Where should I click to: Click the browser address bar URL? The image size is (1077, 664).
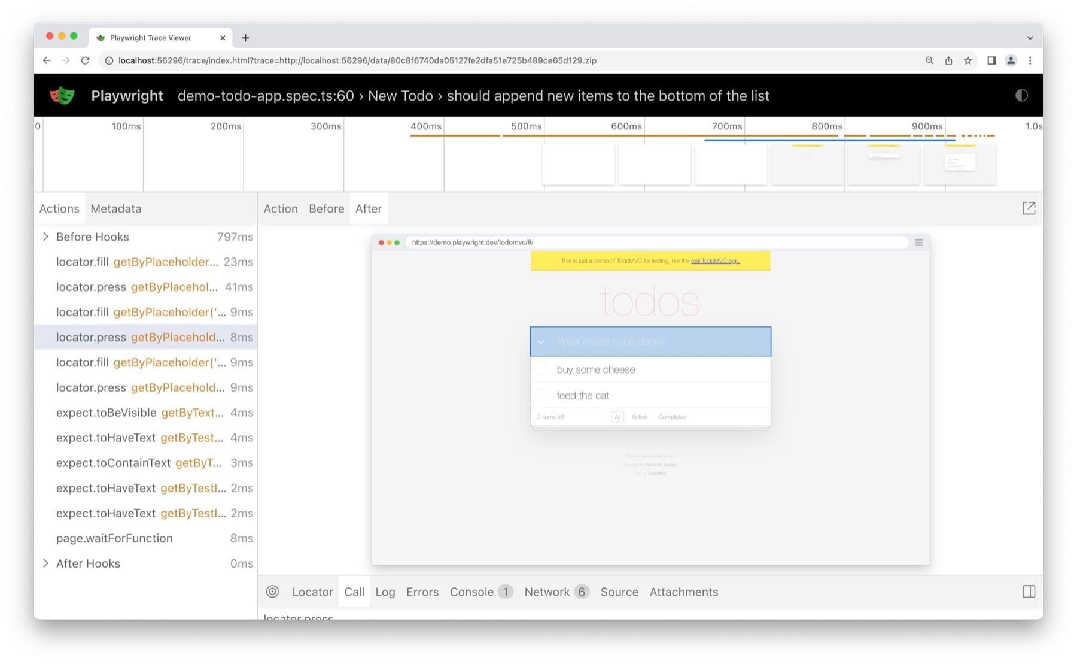357,60
